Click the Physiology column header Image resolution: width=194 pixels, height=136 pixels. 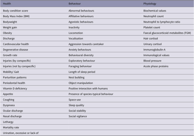(x=150, y=4)
